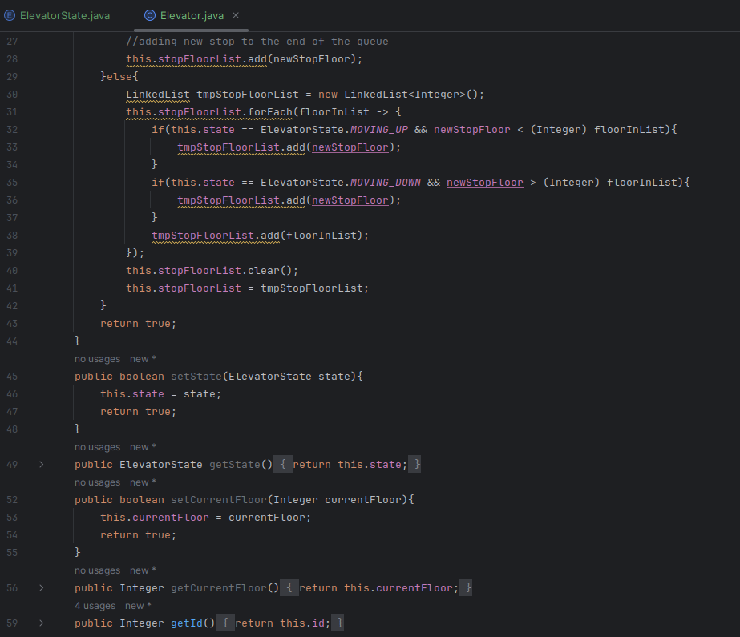Viewport: 740px width, 637px height.
Task: Click LinkedList type warning on line 30
Action: pyautogui.click(x=158, y=95)
